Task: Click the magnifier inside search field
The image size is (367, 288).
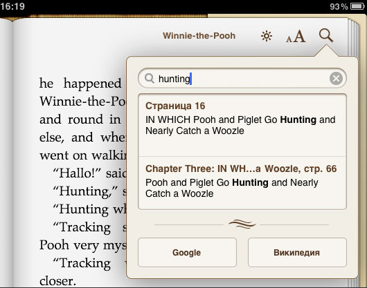Action: click(x=150, y=79)
